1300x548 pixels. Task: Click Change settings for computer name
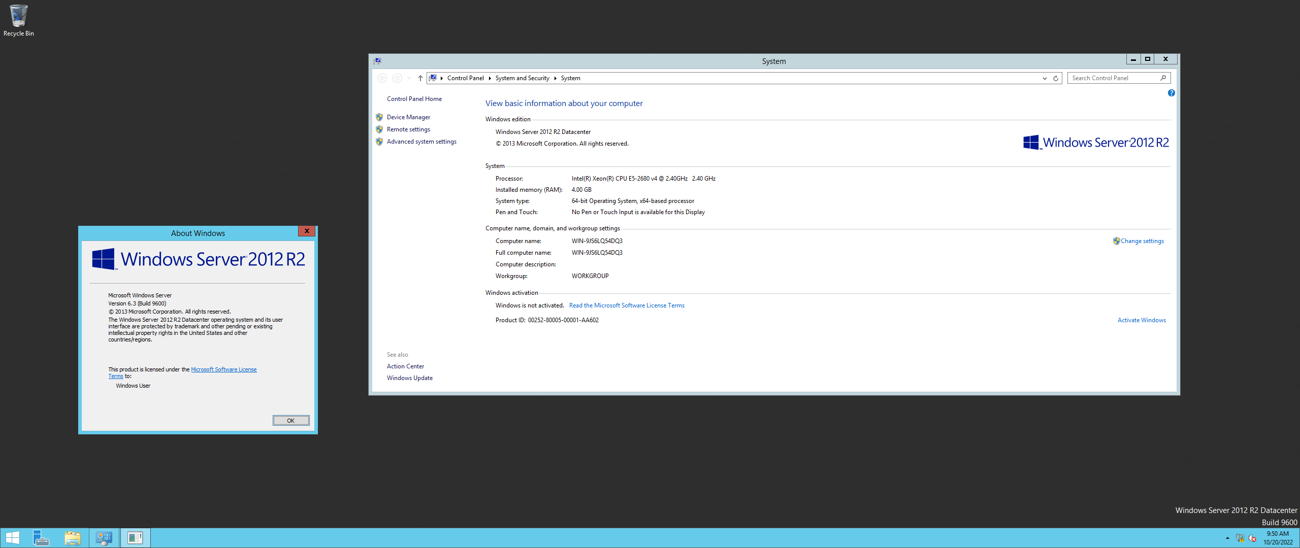click(x=1142, y=241)
